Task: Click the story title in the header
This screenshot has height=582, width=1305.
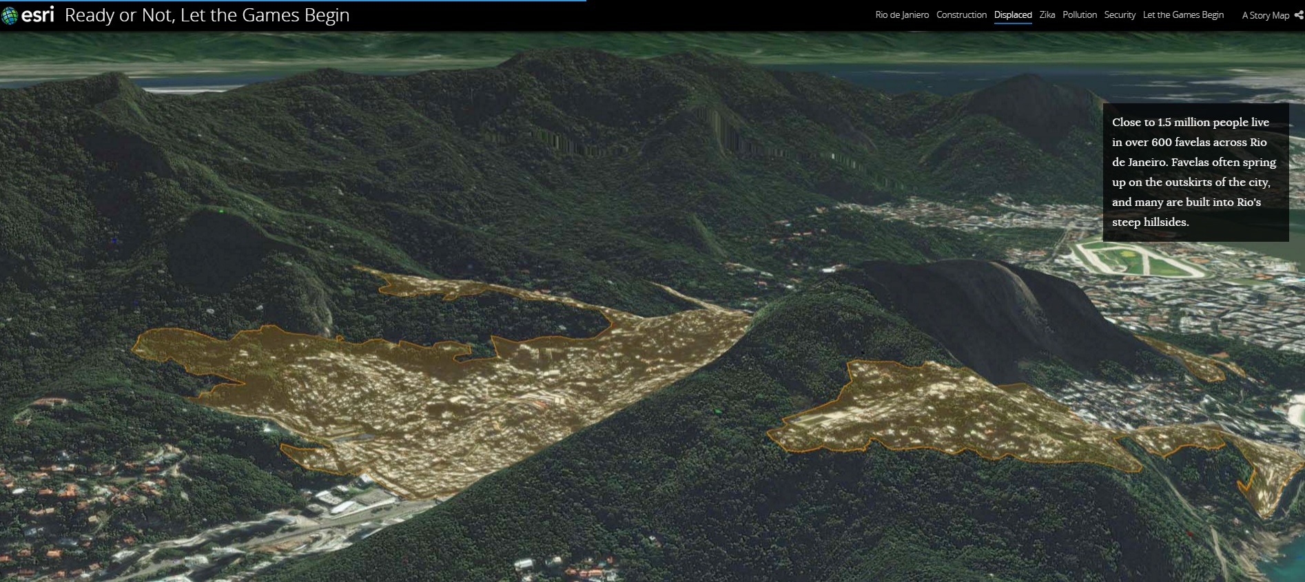Action: pos(207,15)
